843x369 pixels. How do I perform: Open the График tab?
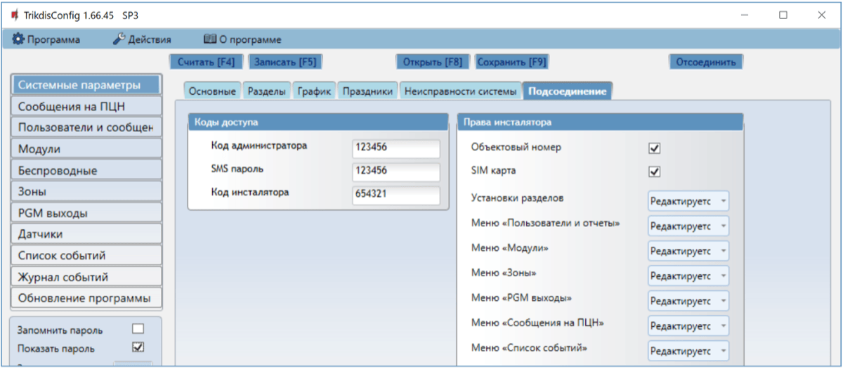coord(313,92)
